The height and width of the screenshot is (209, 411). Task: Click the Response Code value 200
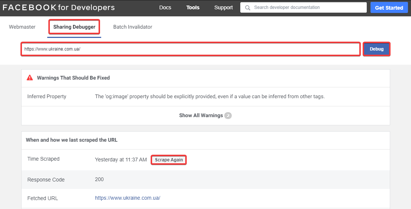point(99,180)
